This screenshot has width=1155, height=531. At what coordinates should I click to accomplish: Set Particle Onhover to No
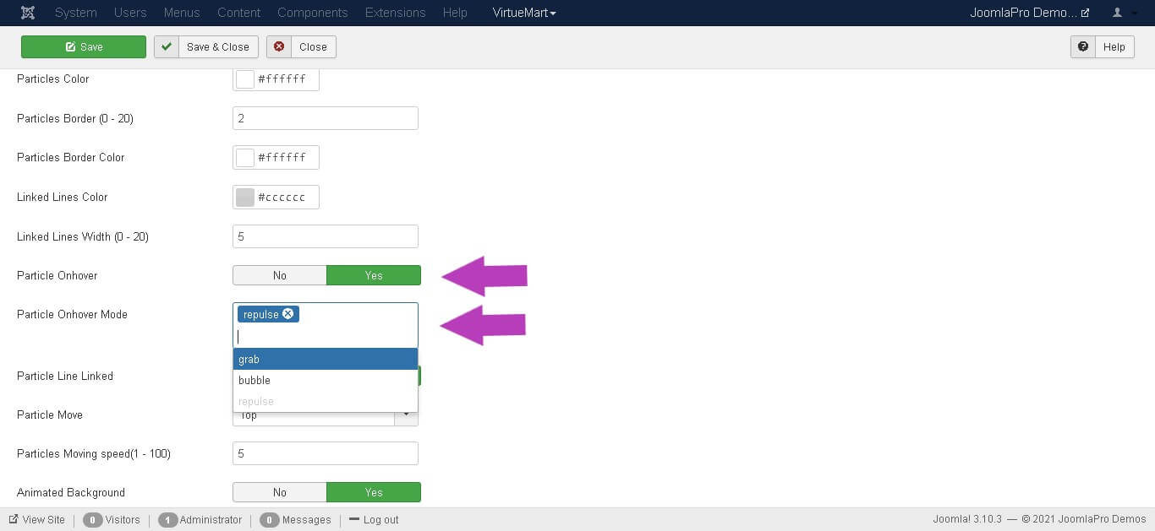[280, 276]
